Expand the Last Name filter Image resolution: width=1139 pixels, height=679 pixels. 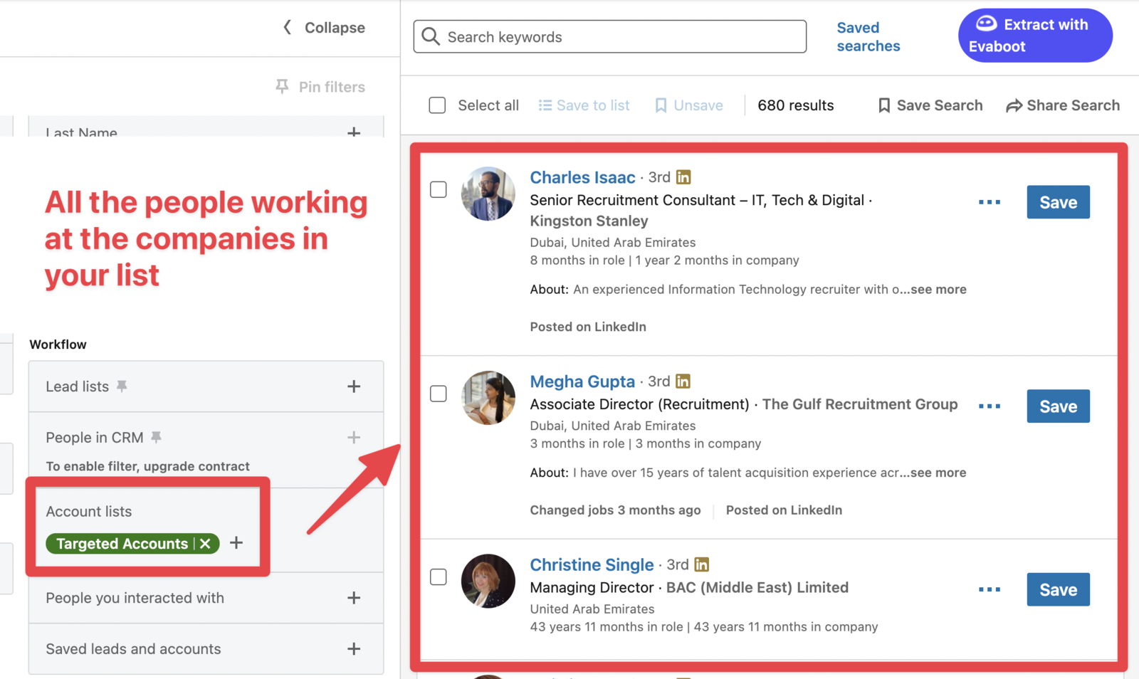(x=354, y=132)
